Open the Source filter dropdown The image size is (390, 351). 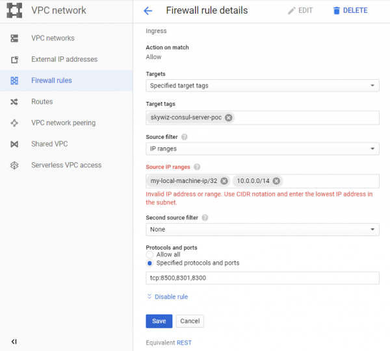(x=263, y=149)
